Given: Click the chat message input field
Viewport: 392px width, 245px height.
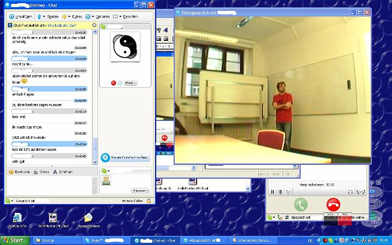Looking at the screenshot, I should coord(49,186).
